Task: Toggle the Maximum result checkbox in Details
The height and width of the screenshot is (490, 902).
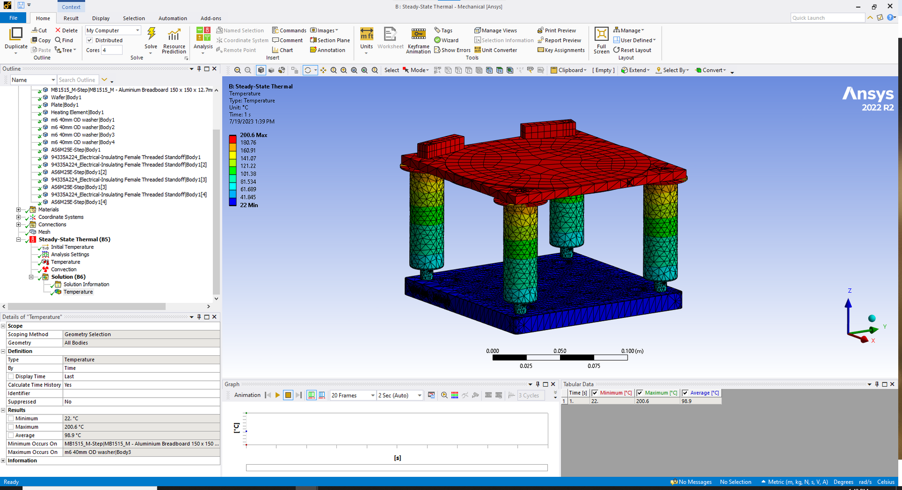Action: point(11,427)
